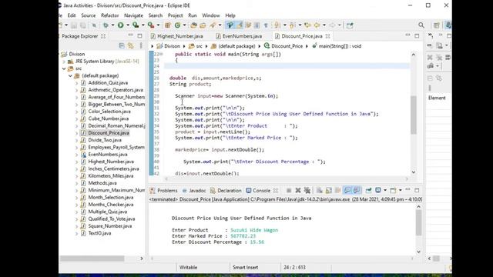The image size is (493, 277).
Task: Toggle Show Whitespace Characters pilcrow icon
Action: click(266, 25)
